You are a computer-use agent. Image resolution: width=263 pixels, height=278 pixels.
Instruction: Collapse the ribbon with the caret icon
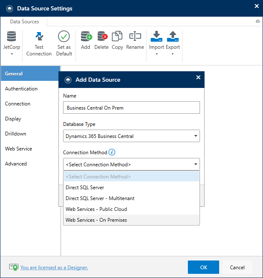pyautogui.click(x=258, y=21)
